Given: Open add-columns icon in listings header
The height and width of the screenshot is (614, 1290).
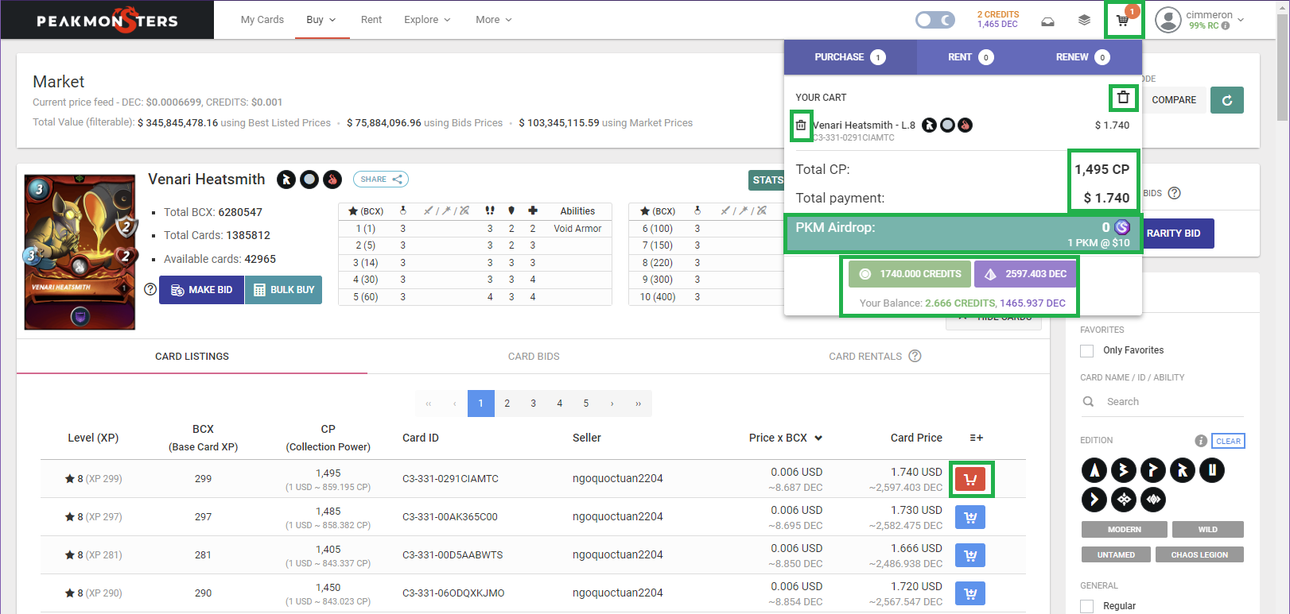Looking at the screenshot, I should 977,438.
